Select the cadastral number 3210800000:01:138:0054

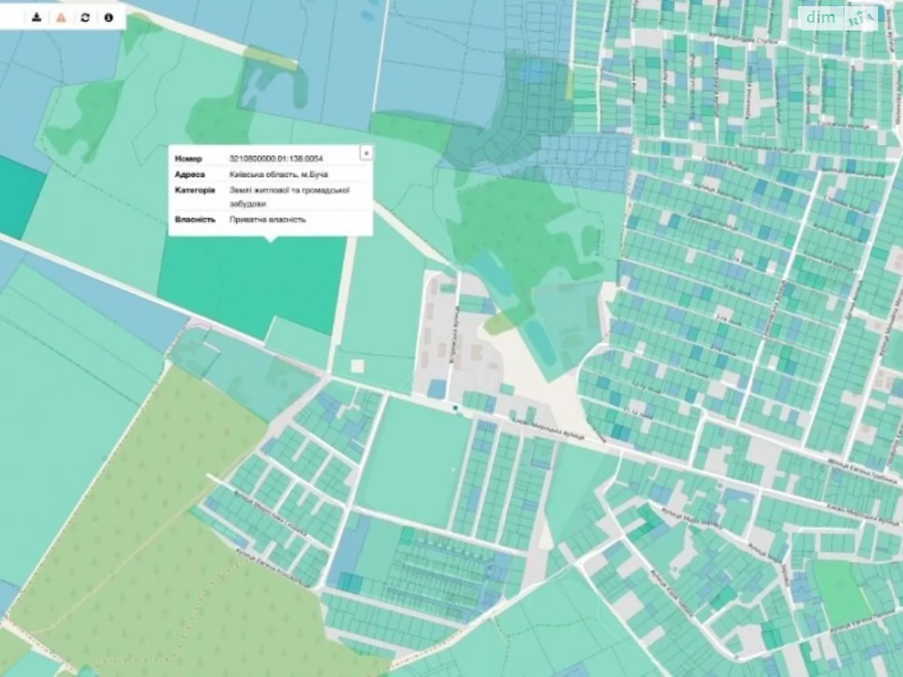[277, 159]
